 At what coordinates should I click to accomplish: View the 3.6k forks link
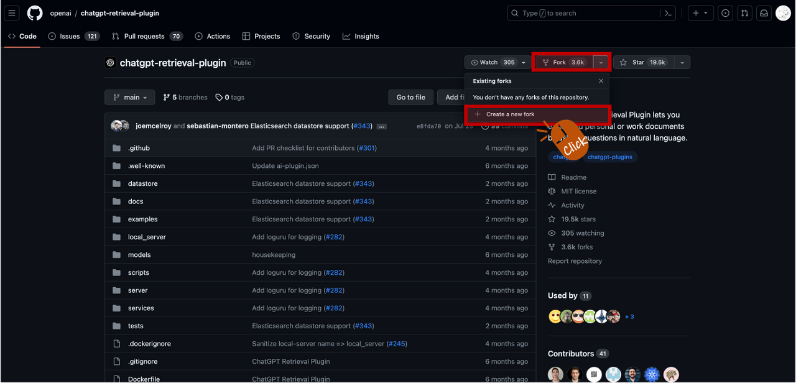570,247
